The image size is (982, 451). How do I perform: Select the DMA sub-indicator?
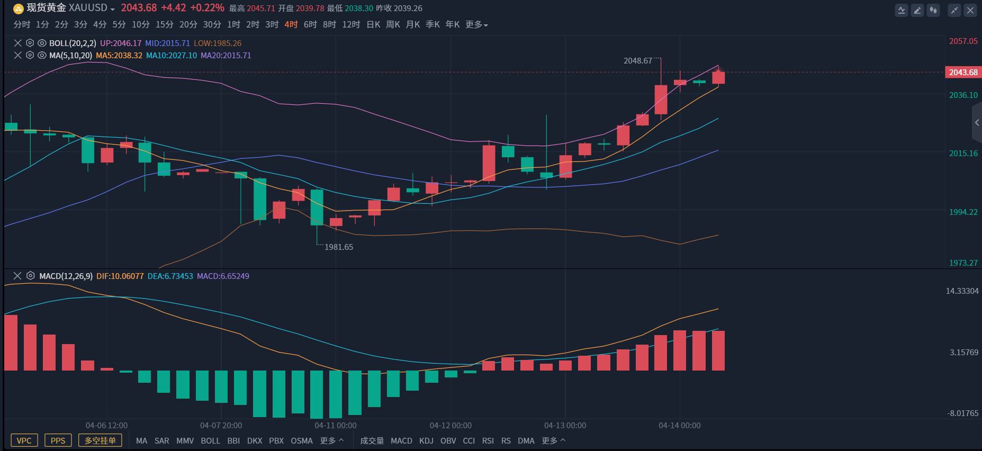coord(526,440)
